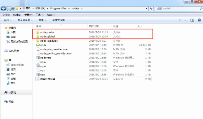The width and height of the screenshot is (203, 119).
Task: Open the 文件(F) menu
Action: pyautogui.click(x=6, y=15)
